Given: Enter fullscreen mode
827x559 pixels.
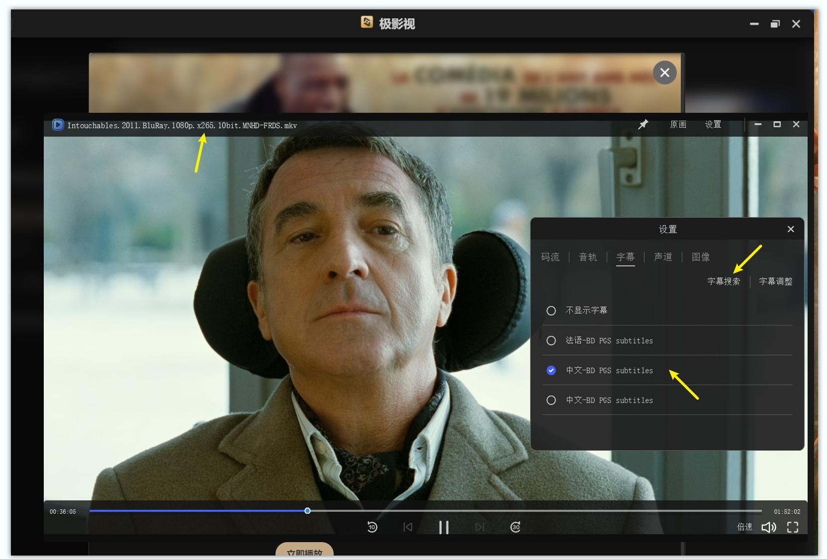Looking at the screenshot, I should [x=793, y=528].
